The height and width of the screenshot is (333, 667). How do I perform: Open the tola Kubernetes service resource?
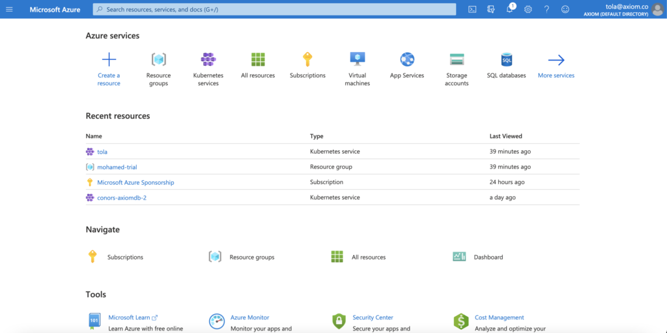coord(102,152)
